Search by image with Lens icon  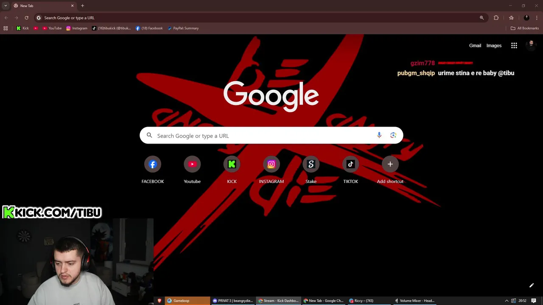(x=393, y=135)
